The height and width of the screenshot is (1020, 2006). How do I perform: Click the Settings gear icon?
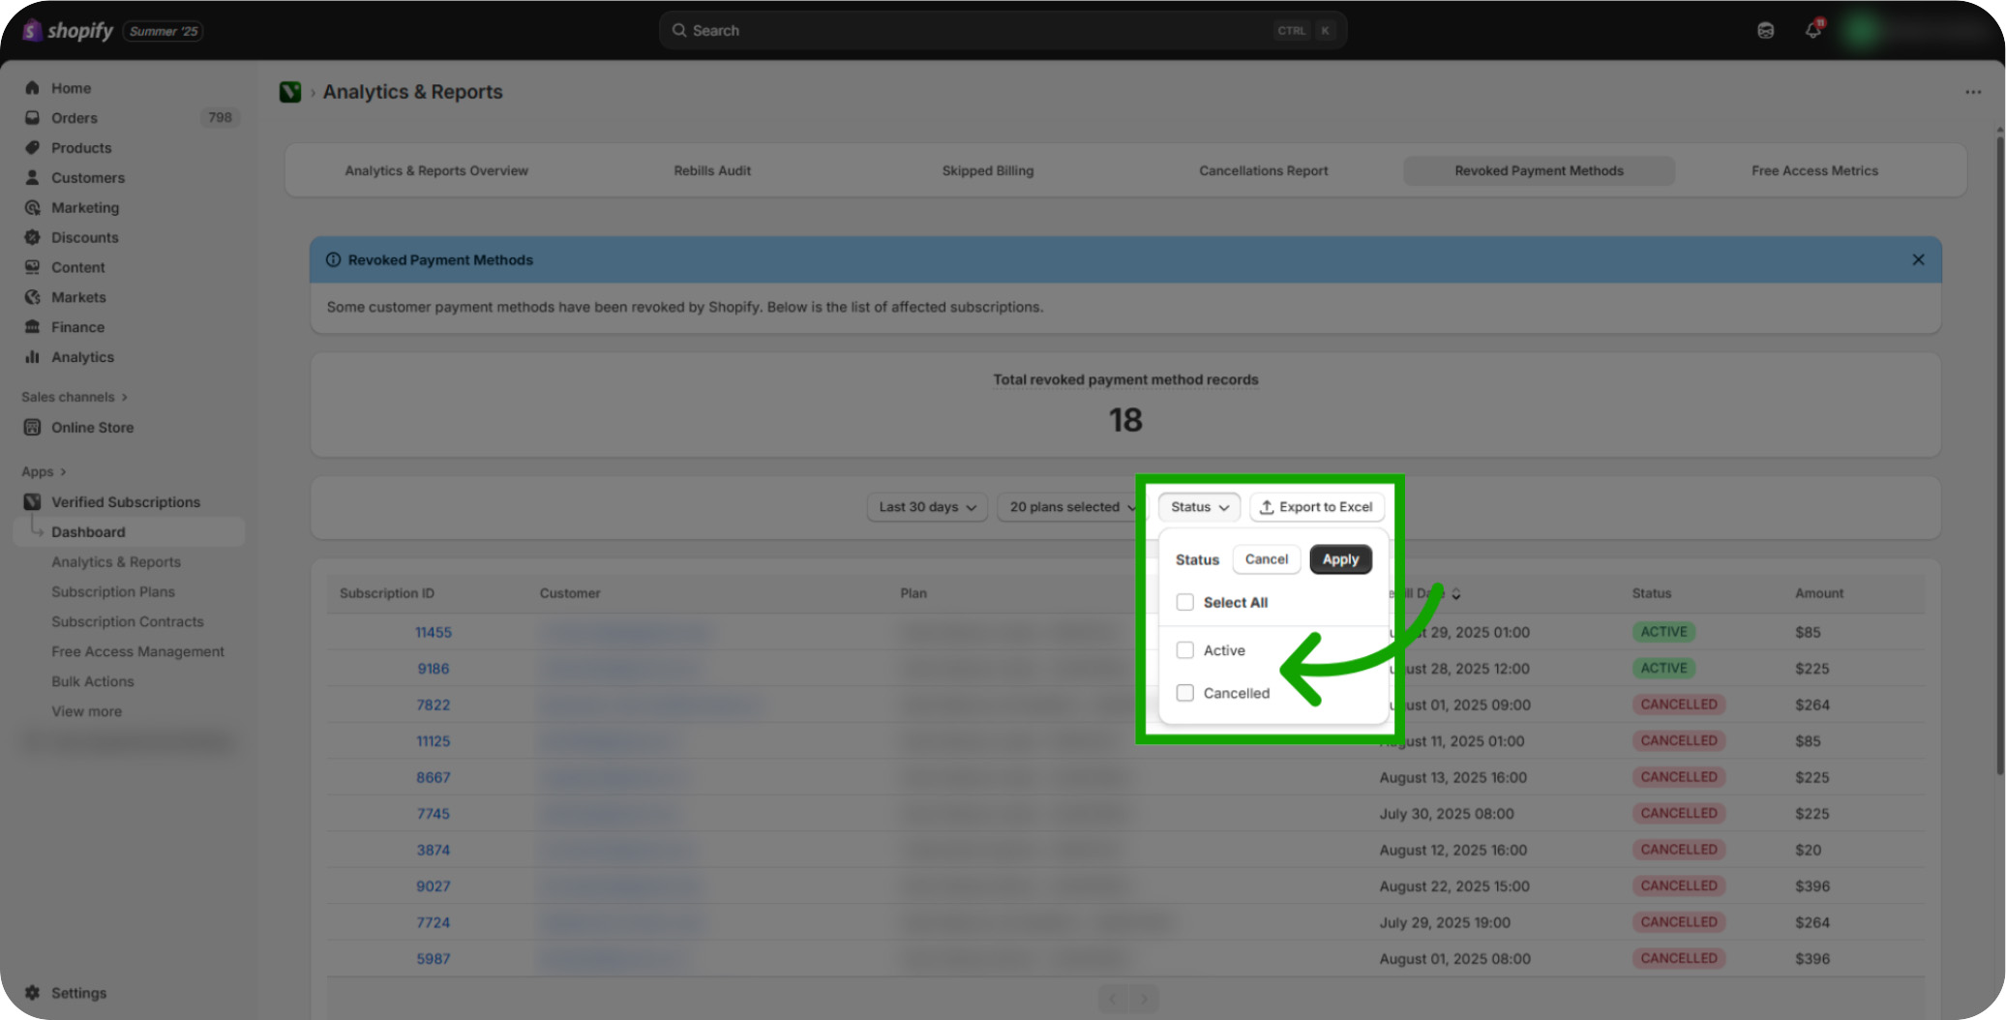pyautogui.click(x=32, y=993)
